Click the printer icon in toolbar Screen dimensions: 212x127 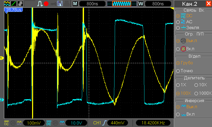(67, 3)
